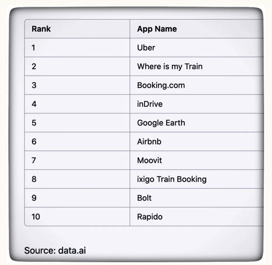
Task: Click the Rank column header
Action: (x=41, y=29)
